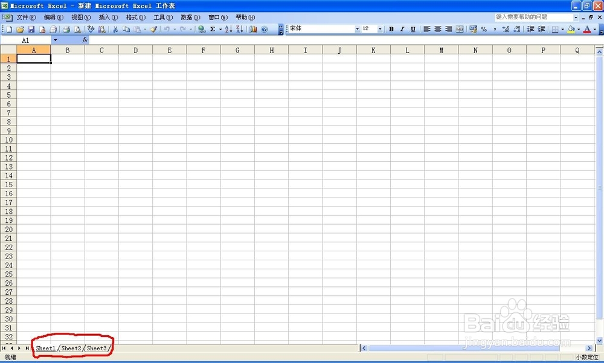
Task: Open Excel Help question mark icon
Action: (265, 29)
